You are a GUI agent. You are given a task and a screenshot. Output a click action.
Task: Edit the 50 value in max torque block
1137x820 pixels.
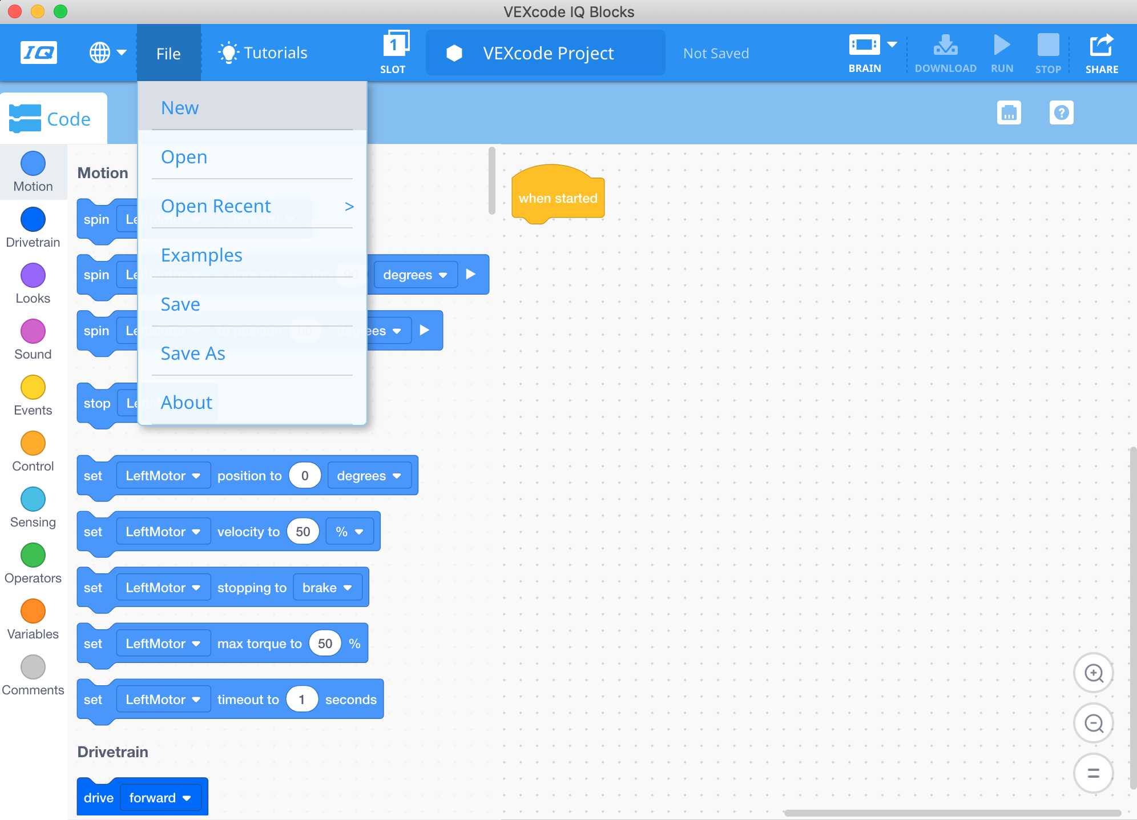[325, 644]
